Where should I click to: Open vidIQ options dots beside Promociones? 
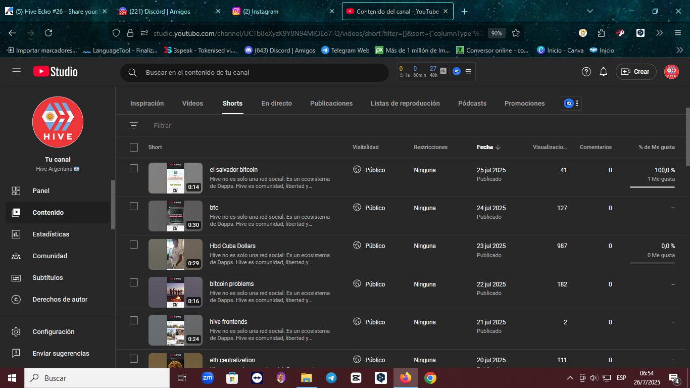click(577, 103)
